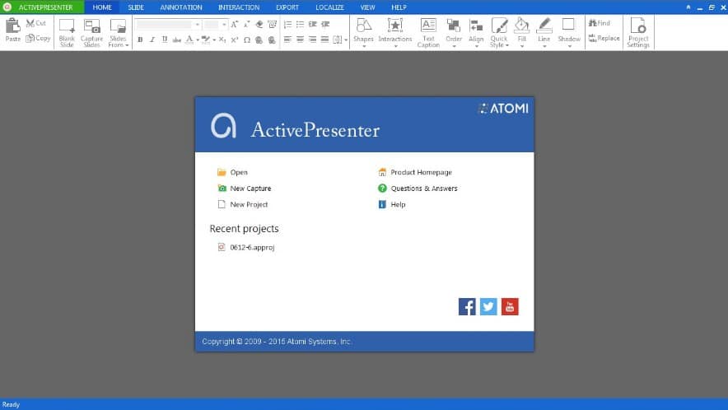
Task: Apply the font color swatch
Action: [189, 40]
